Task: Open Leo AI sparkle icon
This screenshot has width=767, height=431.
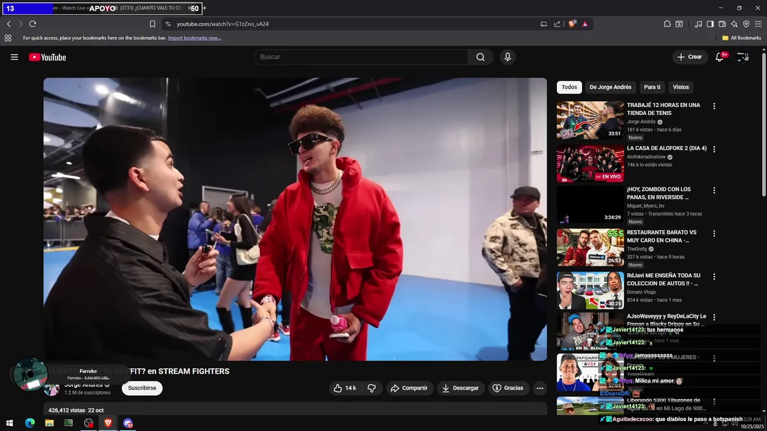Action: (x=734, y=24)
